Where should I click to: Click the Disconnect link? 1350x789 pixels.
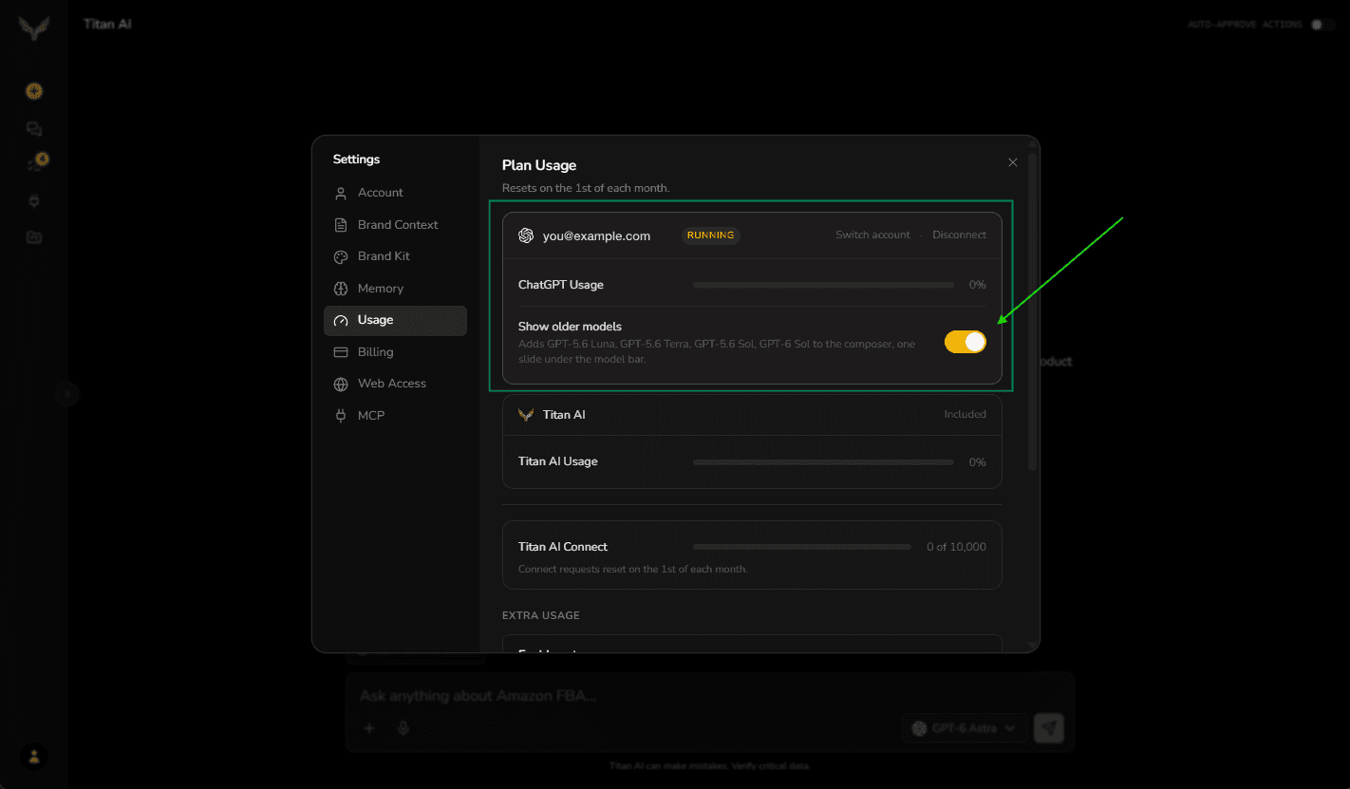coord(959,235)
